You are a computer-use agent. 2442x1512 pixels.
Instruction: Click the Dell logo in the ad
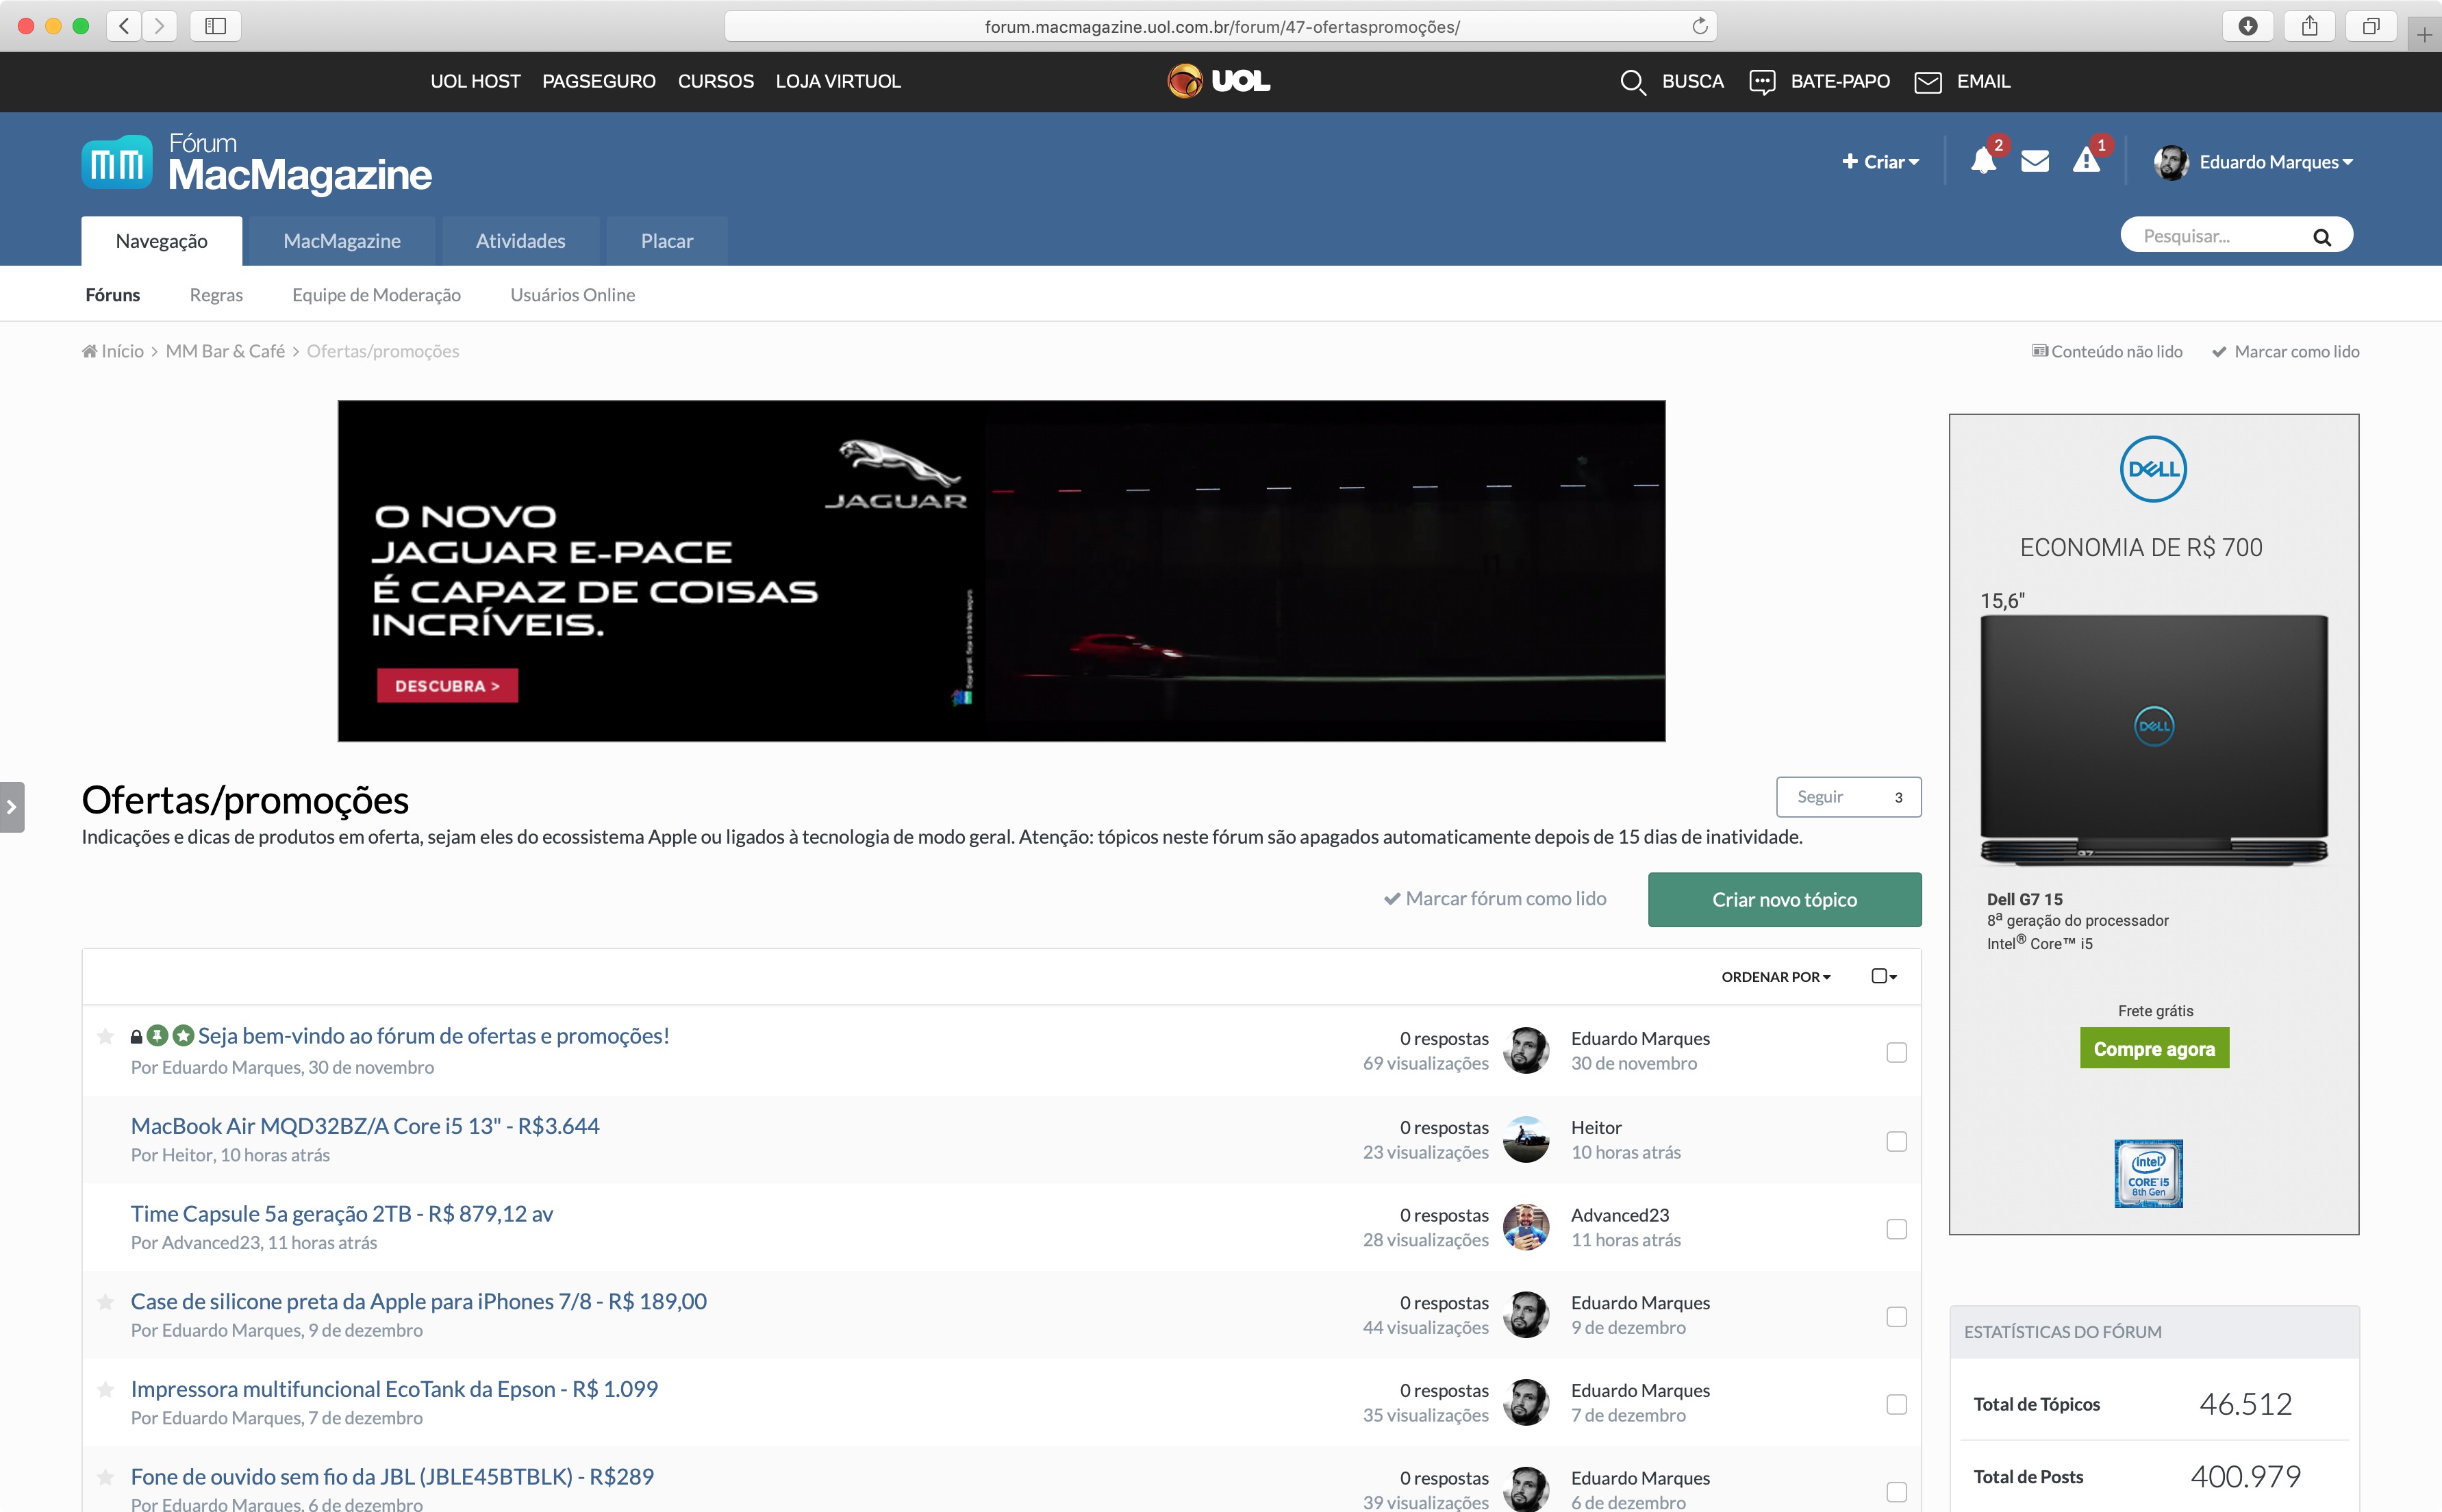[x=2153, y=469]
